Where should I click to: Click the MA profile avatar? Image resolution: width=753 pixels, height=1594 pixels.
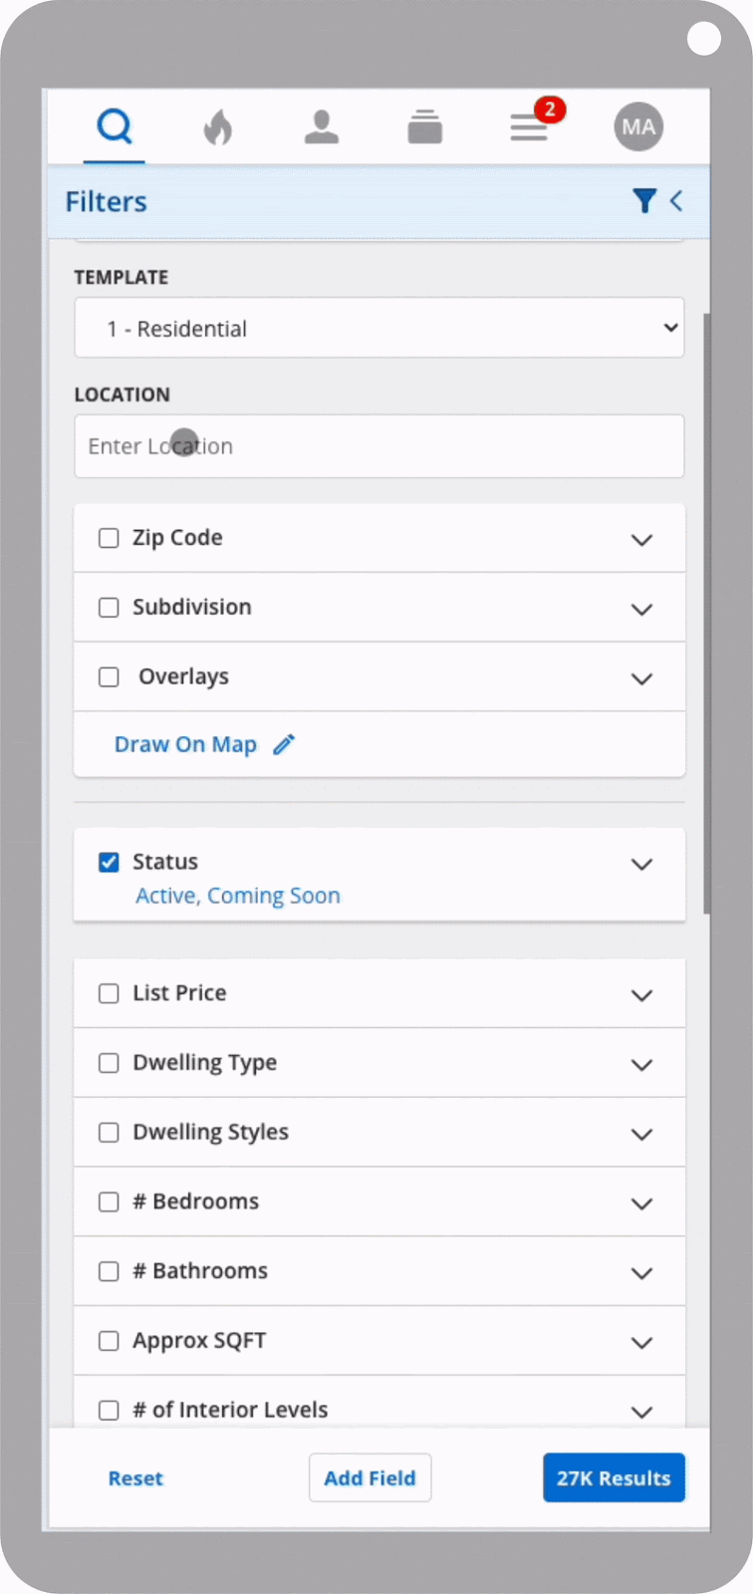click(x=637, y=127)
